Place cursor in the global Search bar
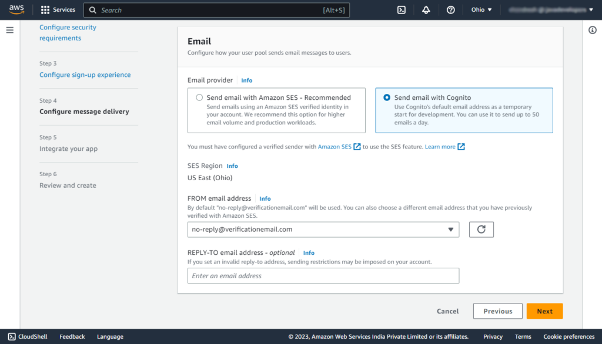The height and width of the screenshot is (344, 602). point(176,9)
